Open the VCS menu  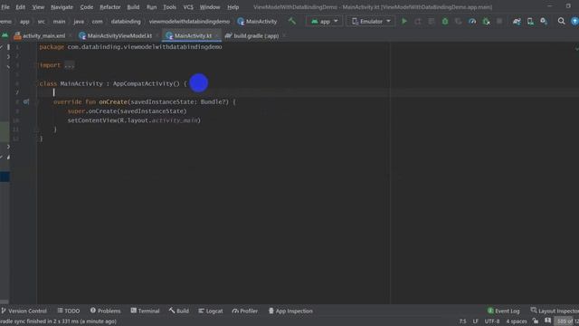point(188,7)
